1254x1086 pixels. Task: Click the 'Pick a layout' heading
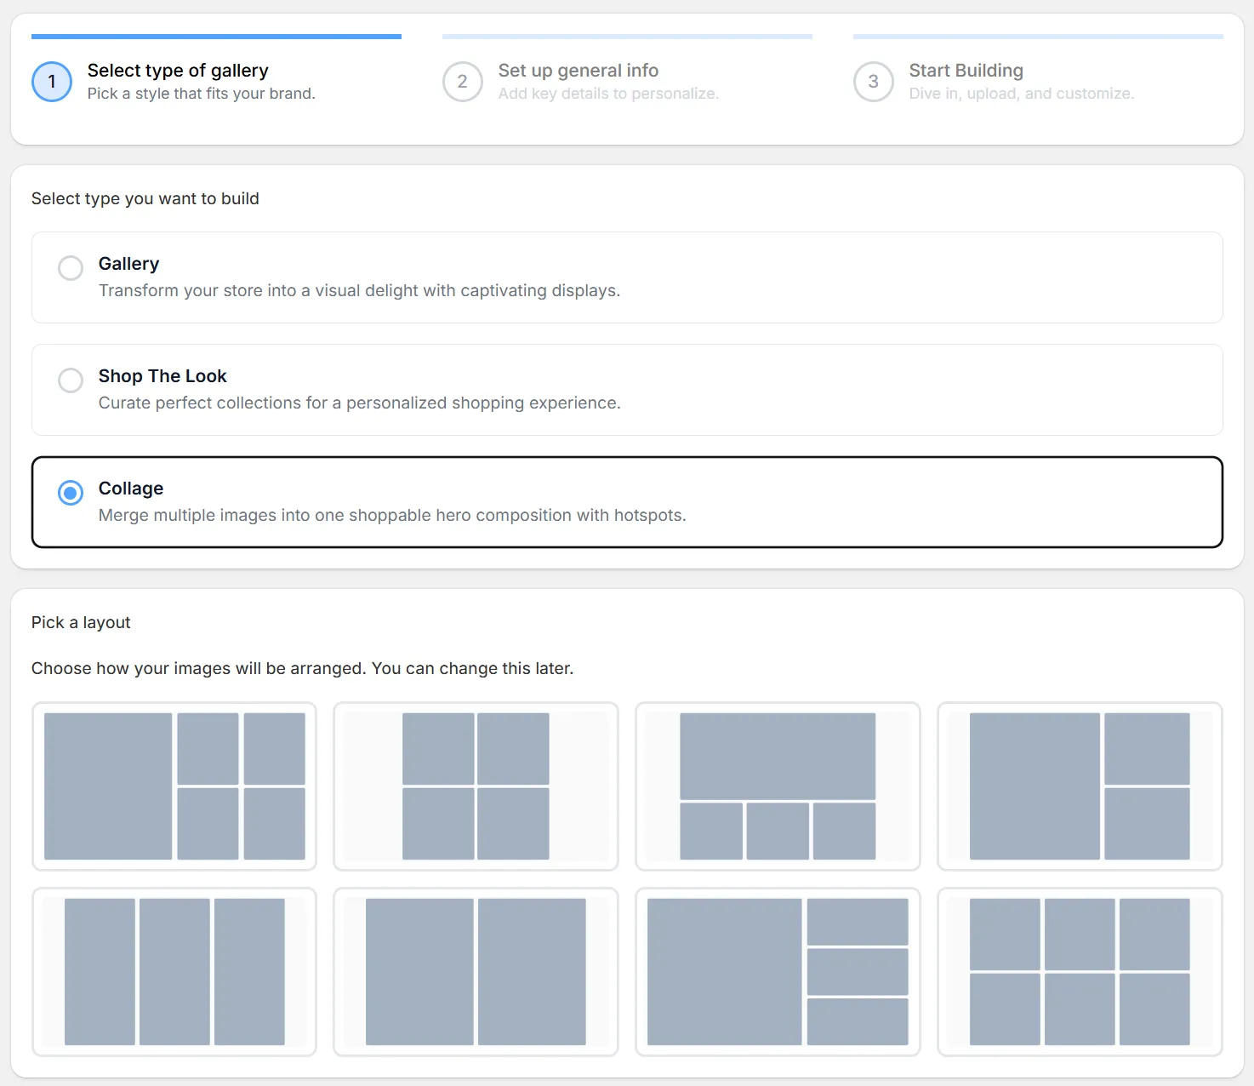81,622
